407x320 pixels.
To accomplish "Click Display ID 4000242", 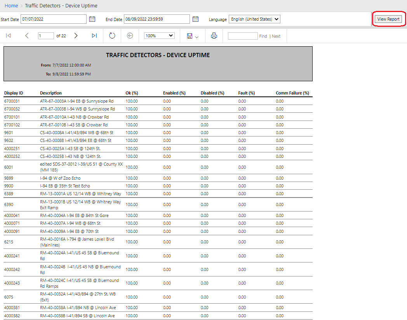I will pos(12,269).
